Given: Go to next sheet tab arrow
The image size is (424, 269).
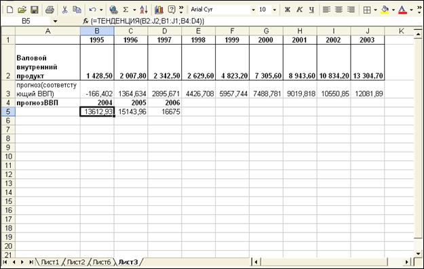Looking at the screenshot, I should [22, 262].
